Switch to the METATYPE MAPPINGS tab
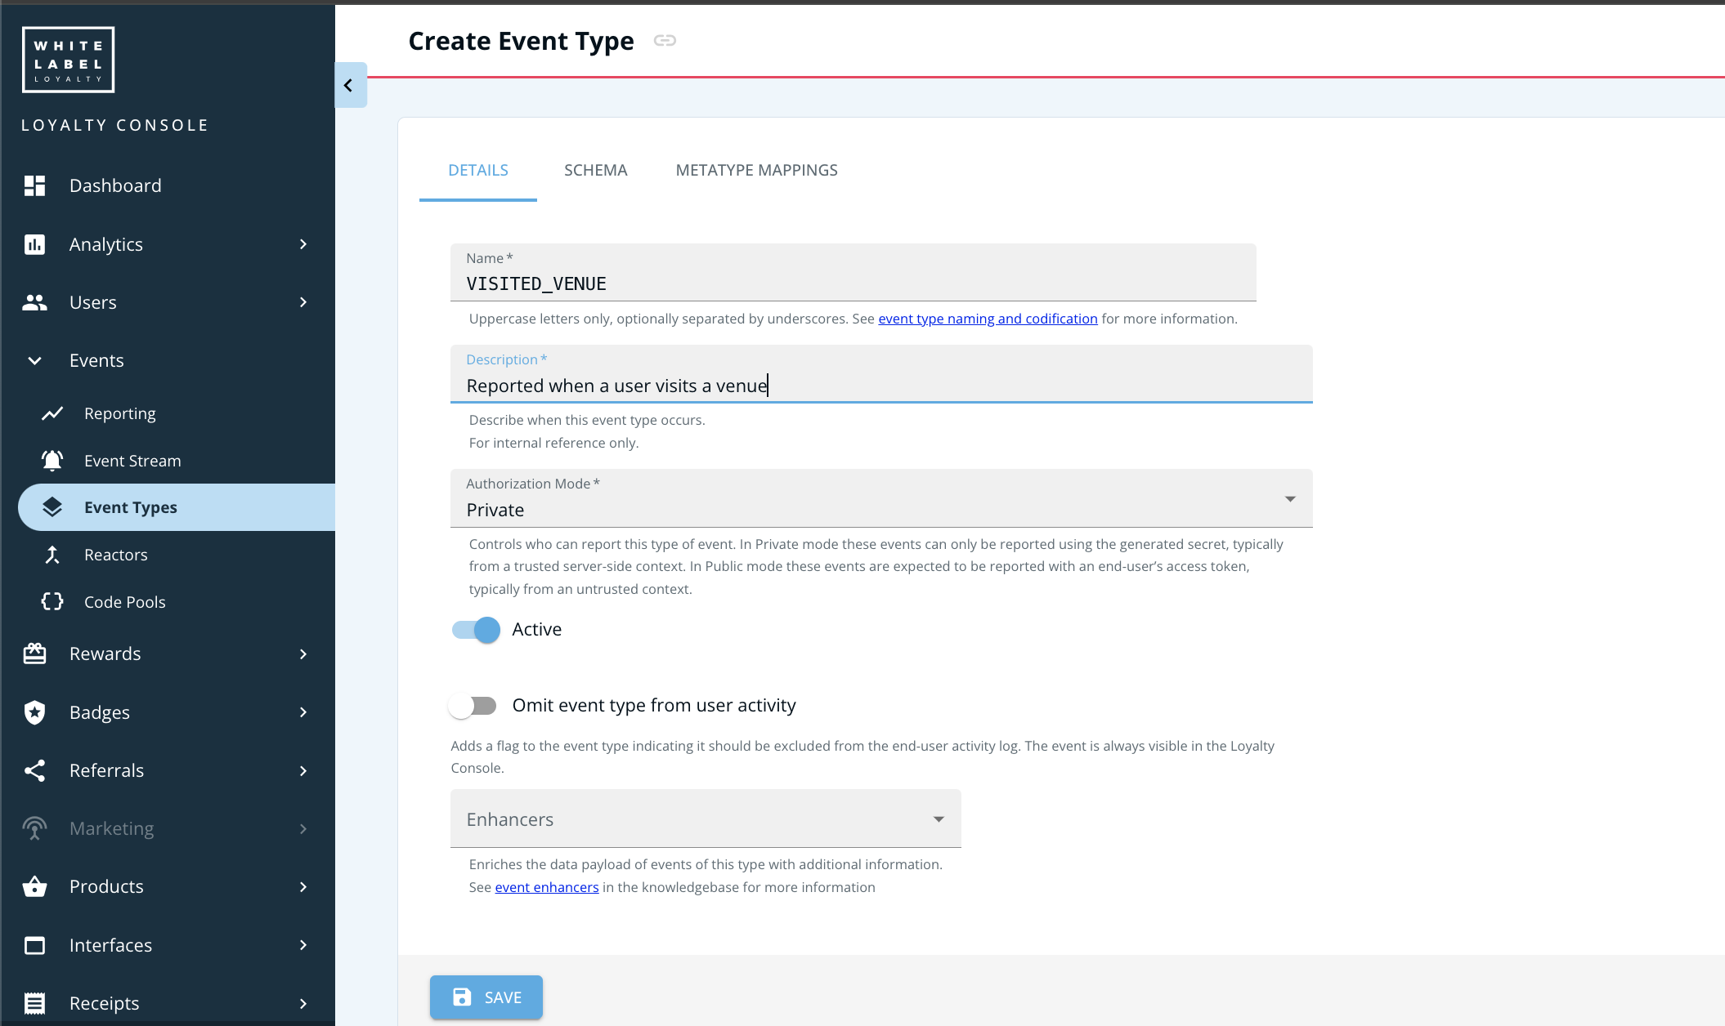The height and width of the screenshot is (1026, 1725). pos(756,170)
